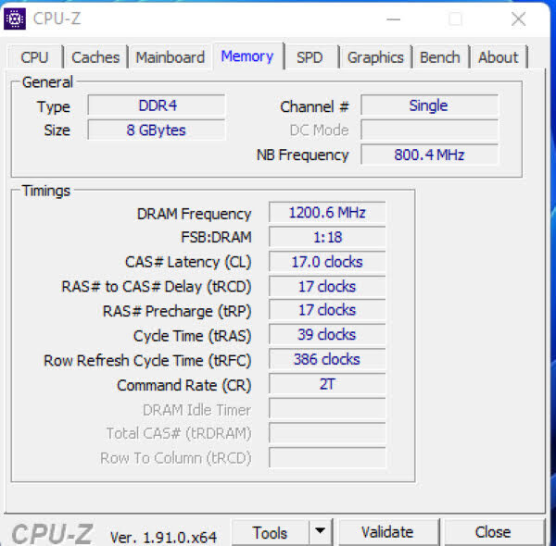Viewport: 556px width, 546px height.
Task: Click the Command Rate (CR) label
Action: tap(184, 385)
